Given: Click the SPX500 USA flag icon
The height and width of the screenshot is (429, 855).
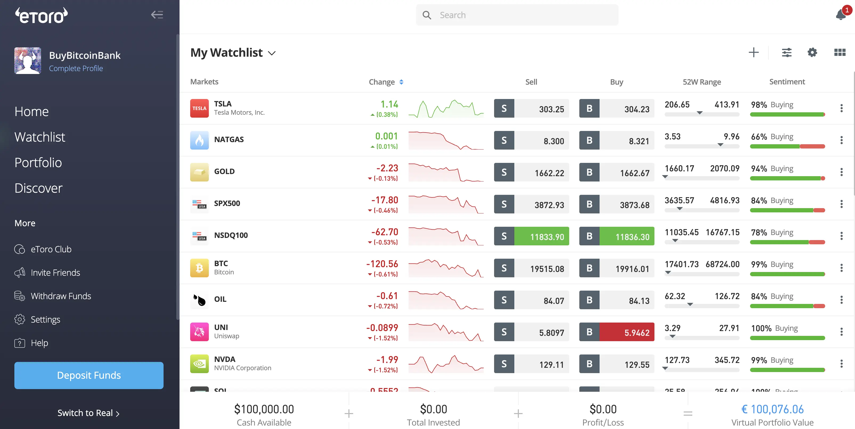Looking at the screenshot, I should click(x=199, y=204).
